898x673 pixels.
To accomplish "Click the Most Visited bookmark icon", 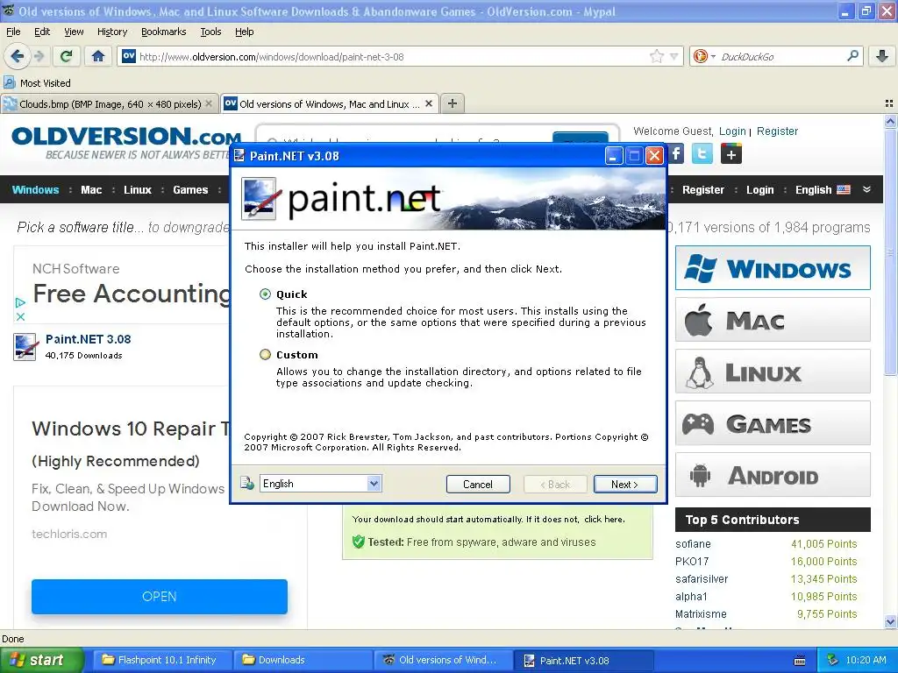I will (9, 83).
